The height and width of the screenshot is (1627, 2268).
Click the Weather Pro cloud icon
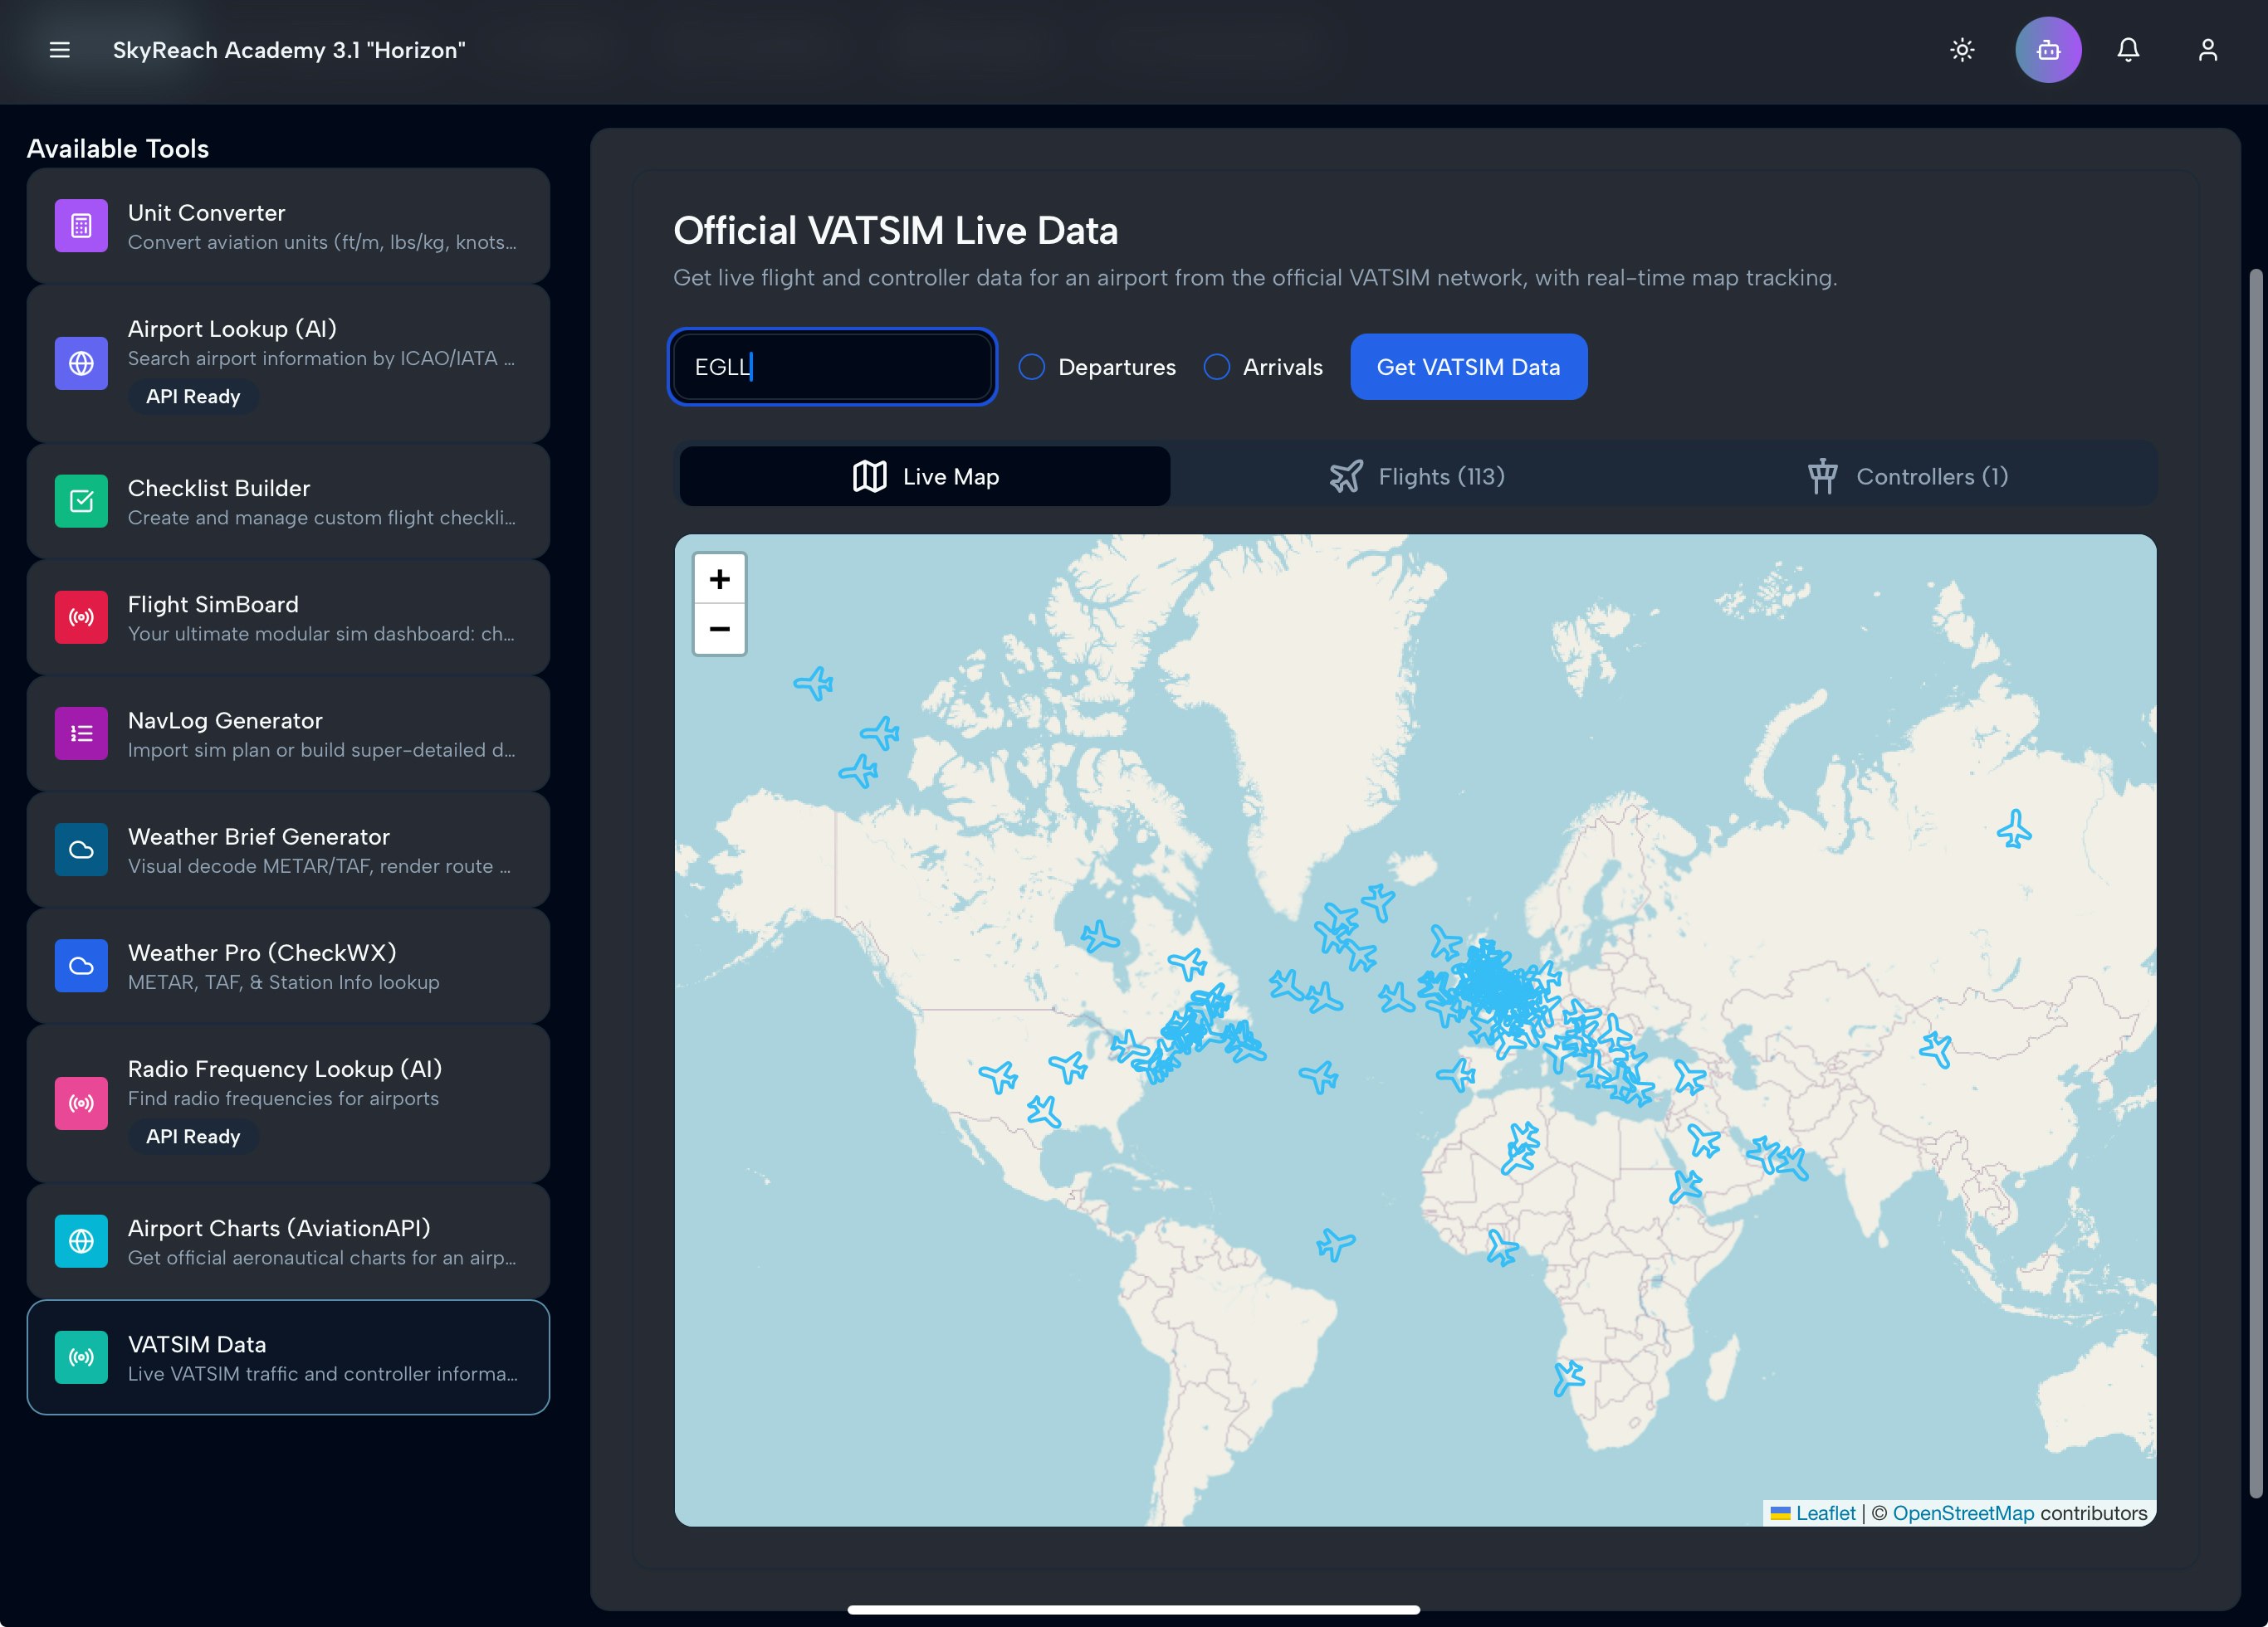(x=81, y=966)
